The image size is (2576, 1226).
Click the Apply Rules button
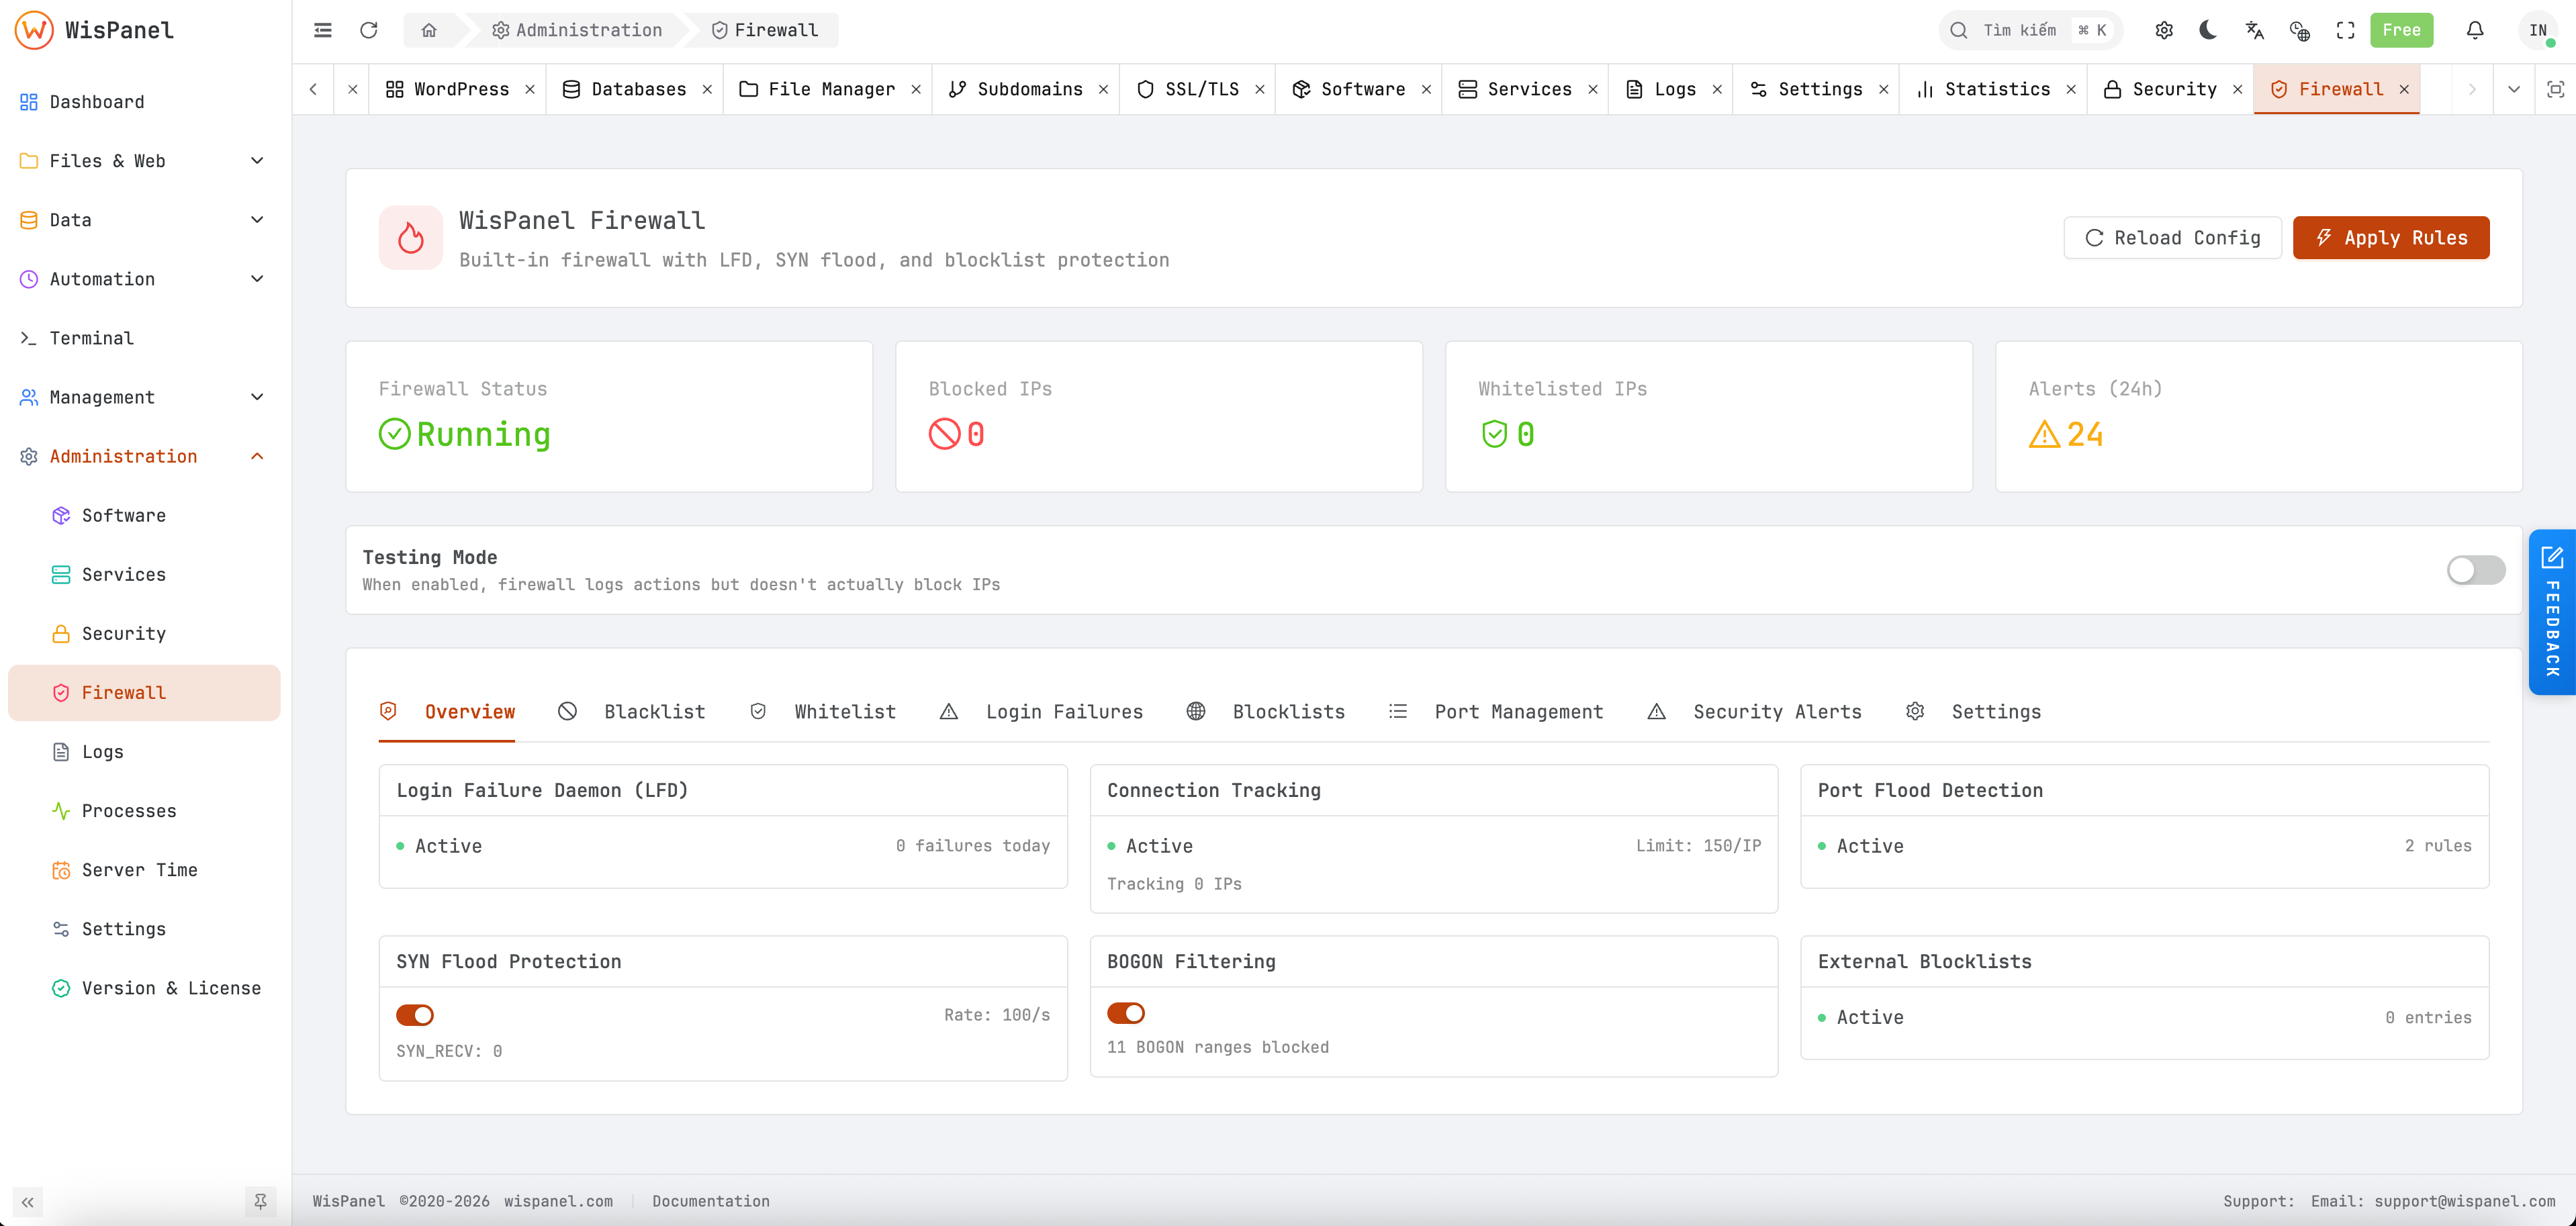click(x=2391, y=237)
